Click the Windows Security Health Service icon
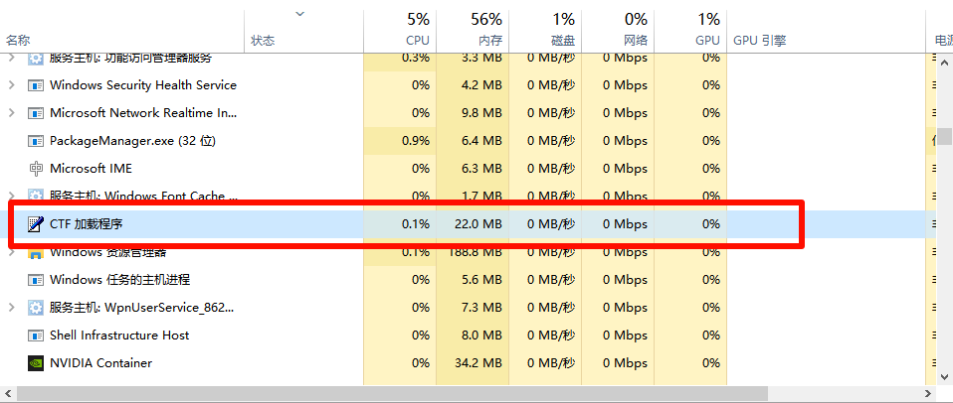 tap(36, 85)
